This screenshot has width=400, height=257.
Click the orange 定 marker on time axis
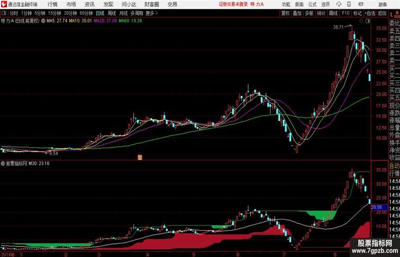coord(140,157)
